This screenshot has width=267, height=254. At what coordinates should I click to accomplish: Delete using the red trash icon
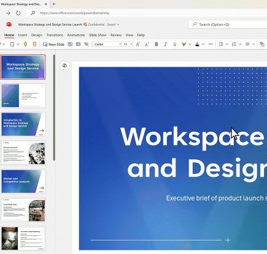(34, 44)
